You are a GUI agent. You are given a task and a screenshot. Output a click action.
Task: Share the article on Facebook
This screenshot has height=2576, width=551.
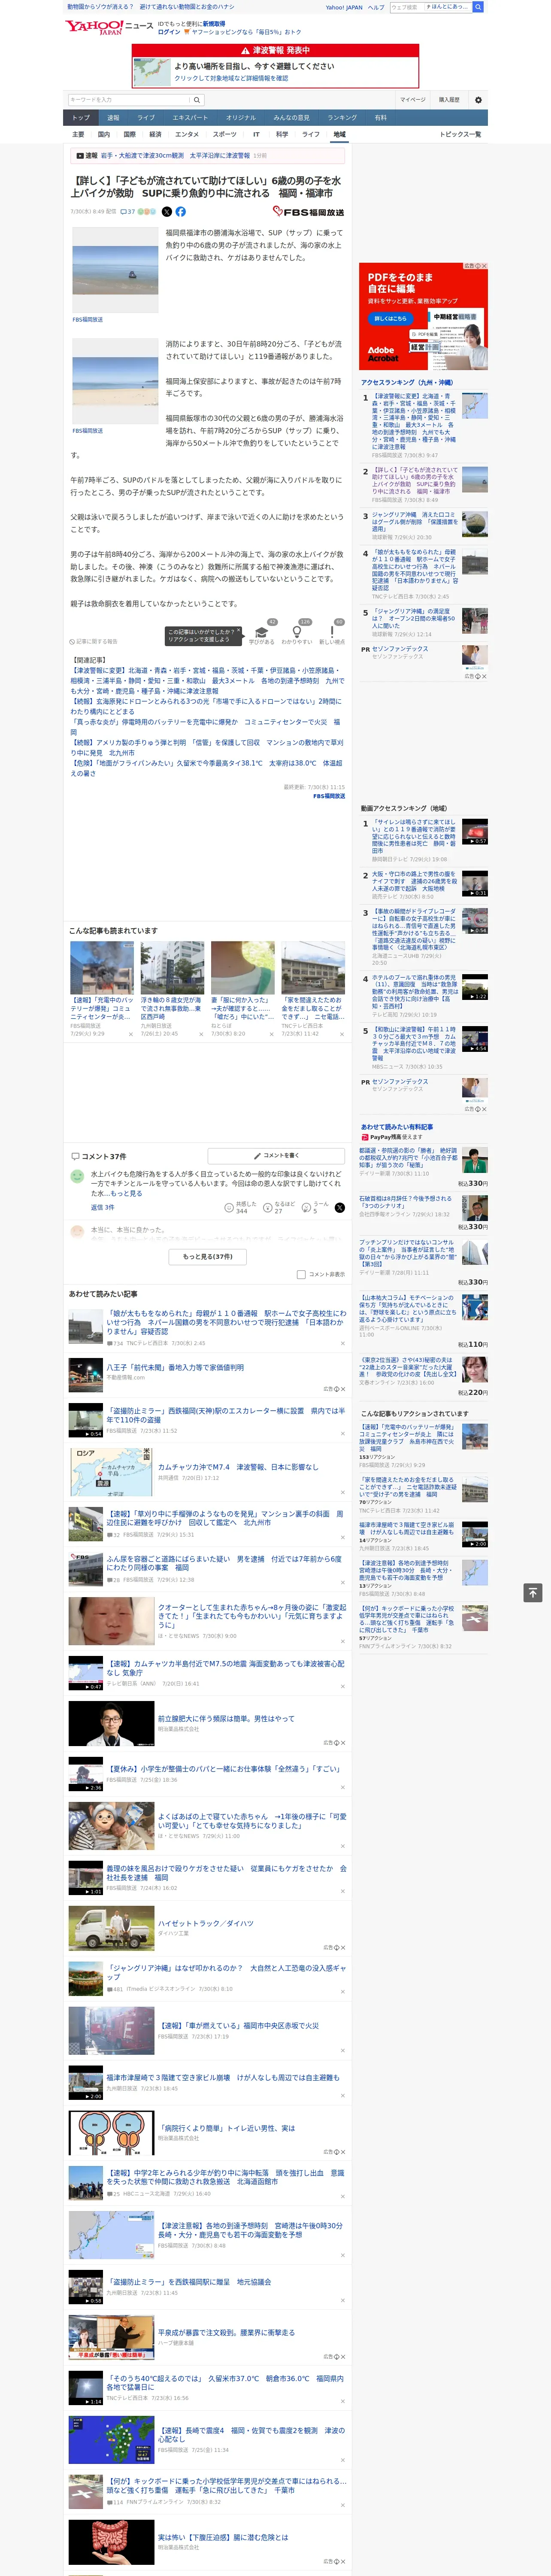(181, 212)
